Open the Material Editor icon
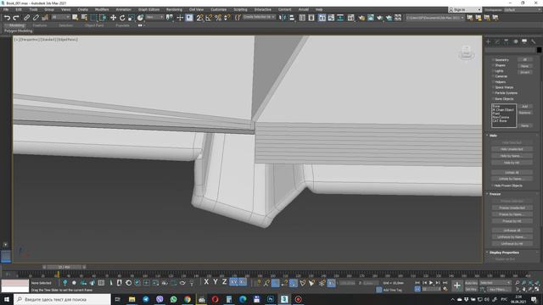The width and height of the screenshot is (543, 305). (x=350, y=18)
